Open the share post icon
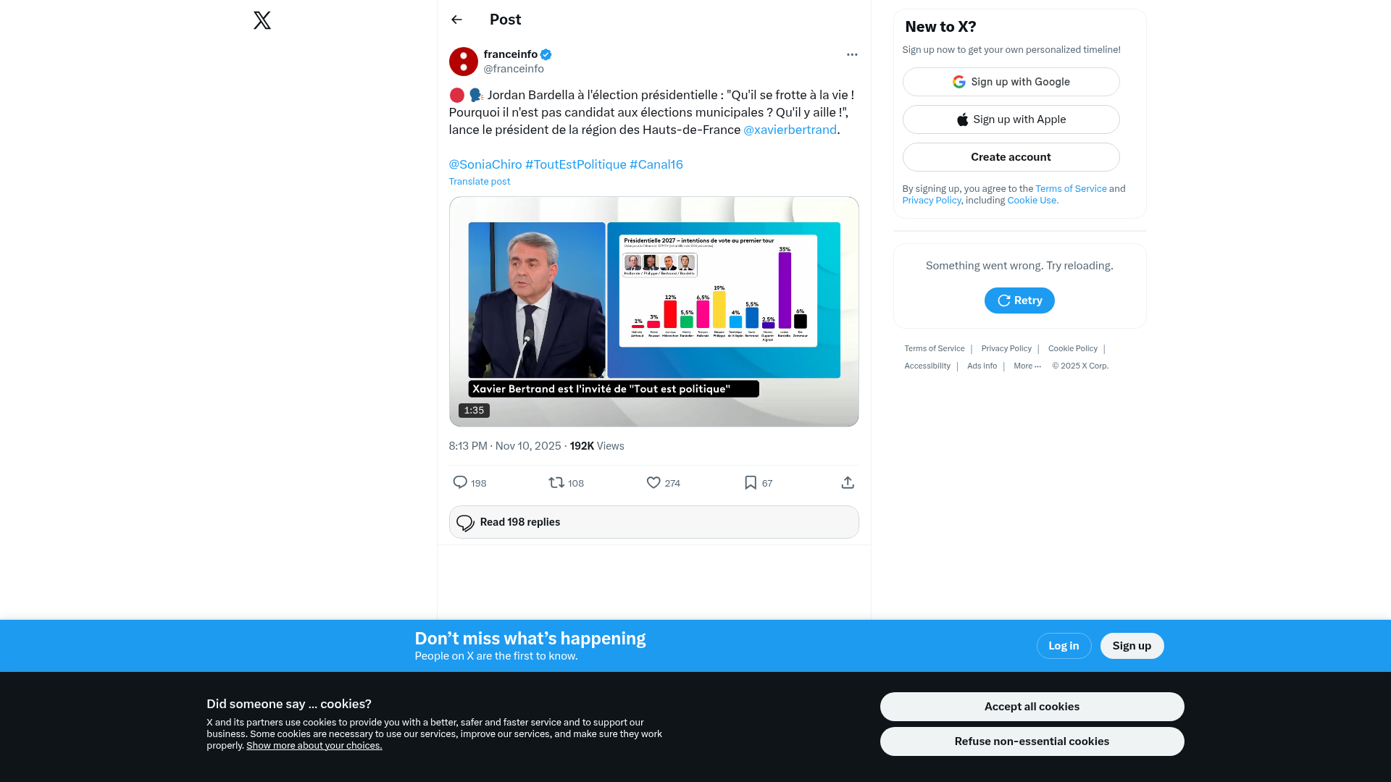The height and width of the screenshot is (782, 1391). (848, 482)
